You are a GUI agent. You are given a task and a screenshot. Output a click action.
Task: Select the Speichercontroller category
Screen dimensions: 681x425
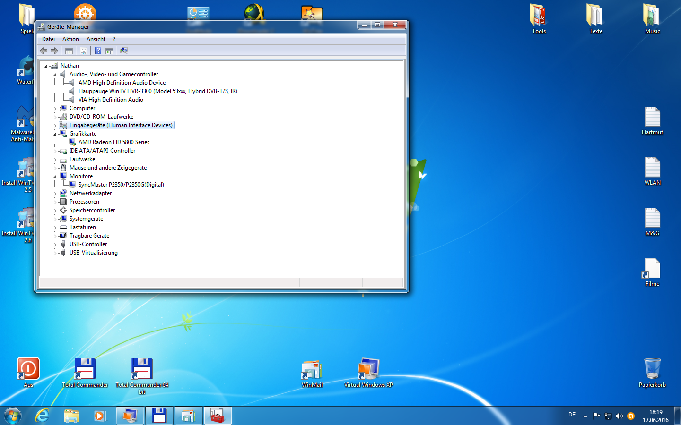pos(92,210)
